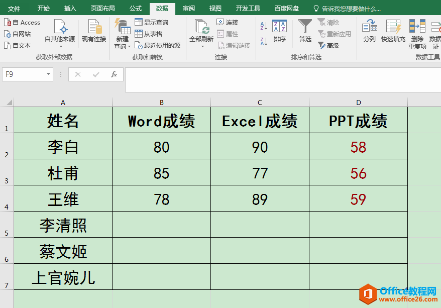The image size is (441, 308).
Task: Click 删除重复项 remove duplicates
Action: tap(417, 34)
